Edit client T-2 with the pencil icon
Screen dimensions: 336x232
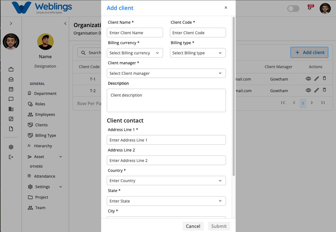click(316, 90)
